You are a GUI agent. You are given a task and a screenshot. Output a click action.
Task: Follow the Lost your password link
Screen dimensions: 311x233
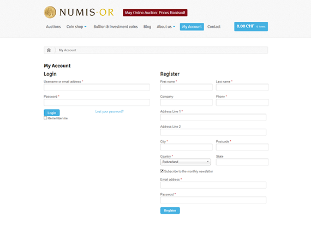(109, 111)
